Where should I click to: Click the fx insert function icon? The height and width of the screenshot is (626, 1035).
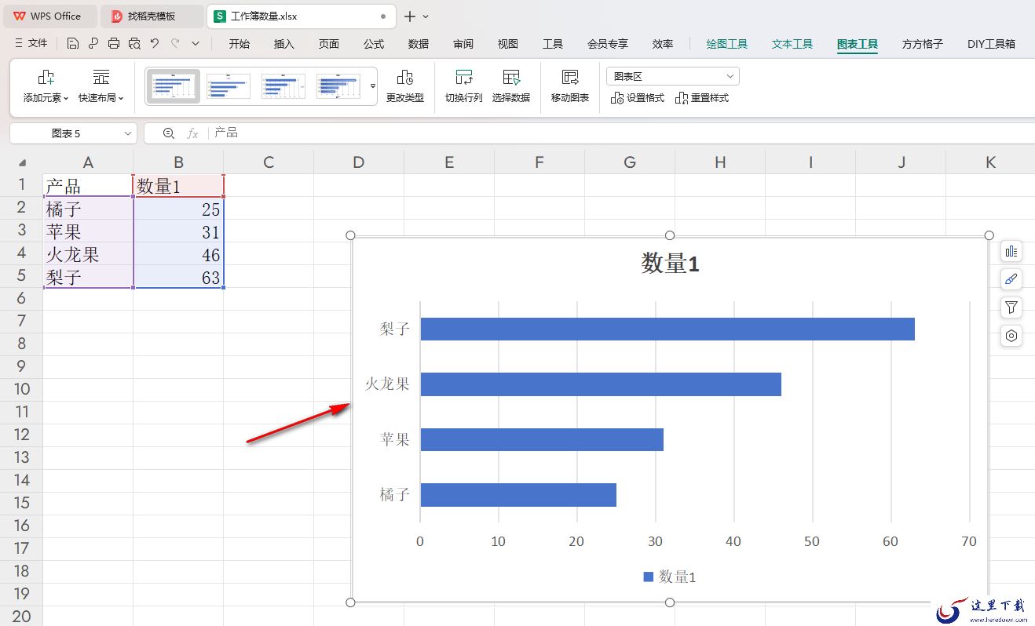click(192, 133)
